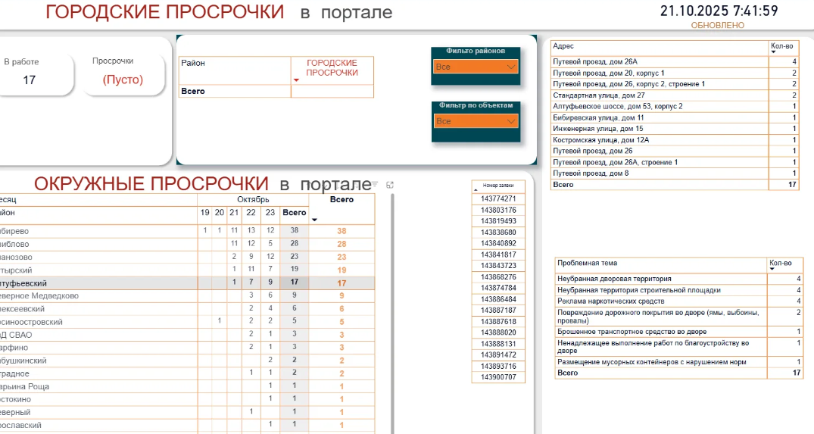This screenshot has width=814, height=434.
Task: Click orange total 38 in Бибирево row
Action: pyautogui.click(x=342, y=231)
